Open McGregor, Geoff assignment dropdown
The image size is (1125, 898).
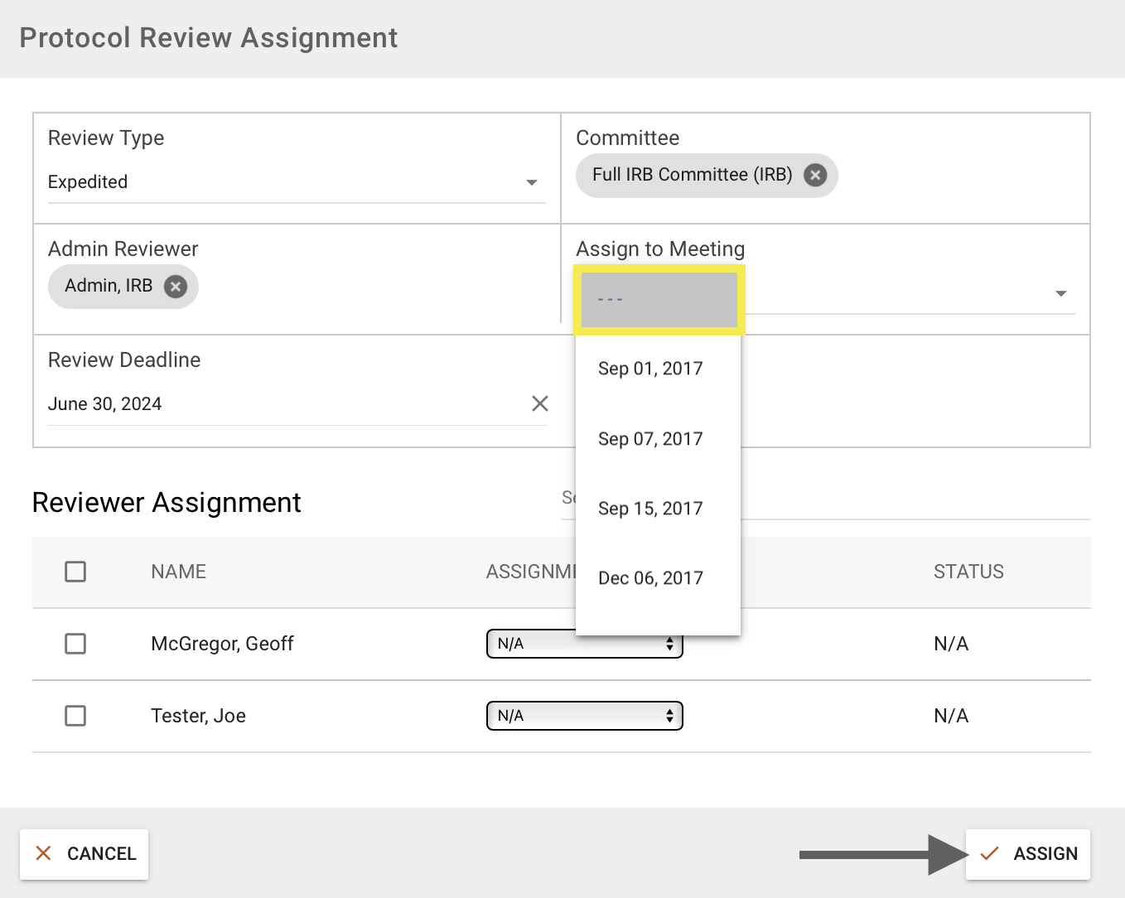tap(530, 645)
